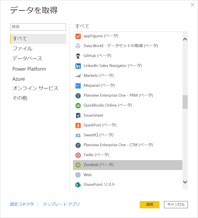The image size is (198, 218).
Task: Select the GitHub (ベータ) text
Action: coord(97,56)
